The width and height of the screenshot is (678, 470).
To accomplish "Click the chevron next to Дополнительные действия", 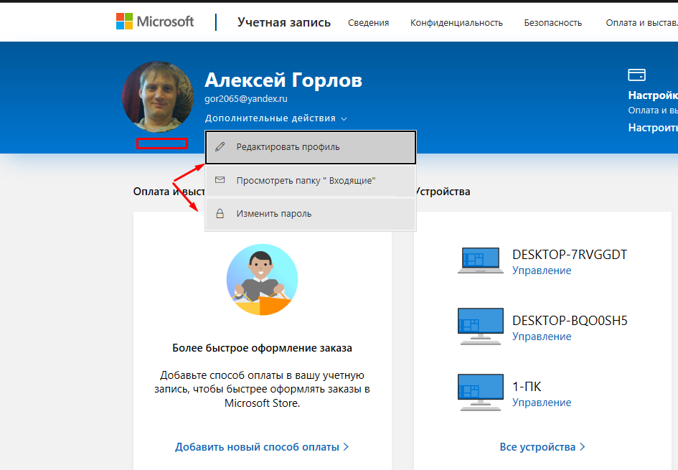I will tap(344, 118).
